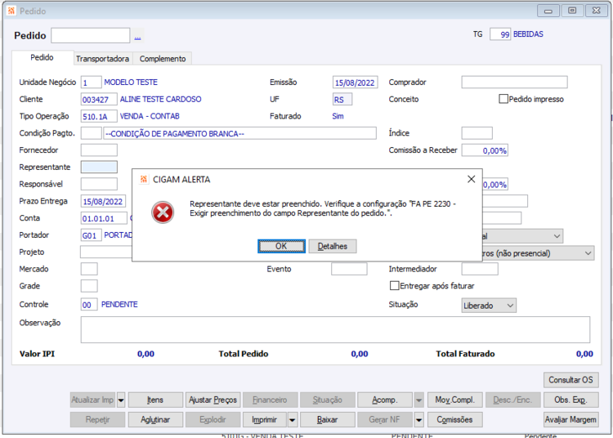Click the Responsável input field

(99, 184)
